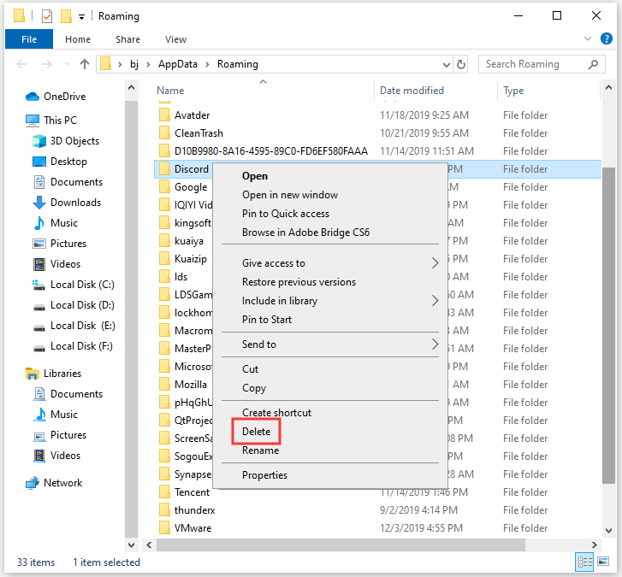
Task: Expand the Send to submenu
Action: (330, 344)
